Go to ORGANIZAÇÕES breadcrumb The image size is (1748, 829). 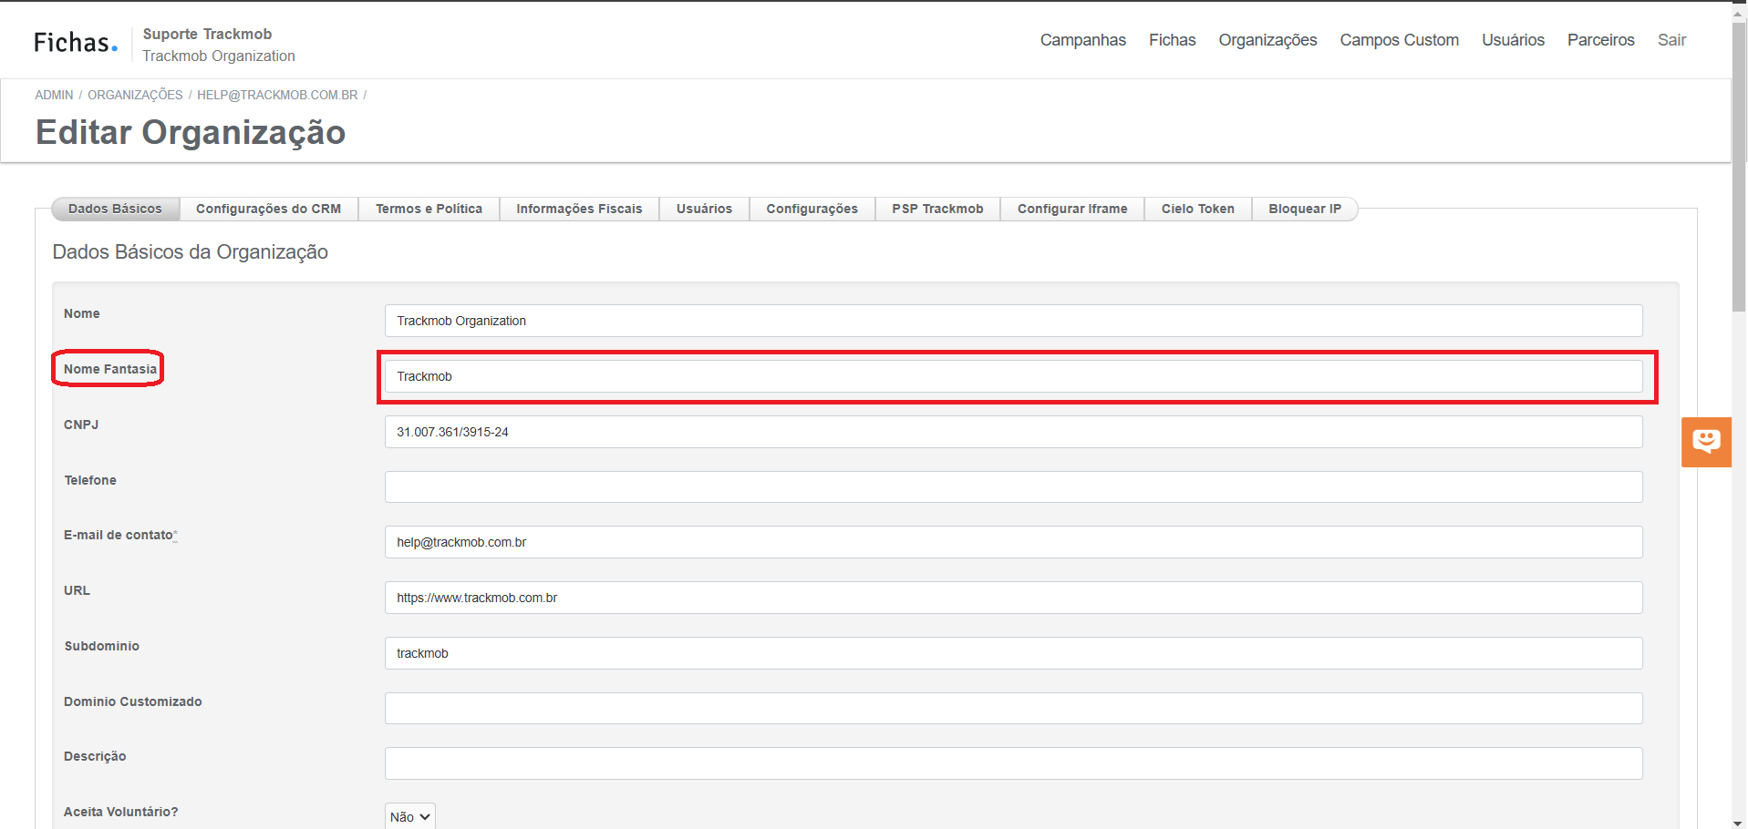click(135, 95)
